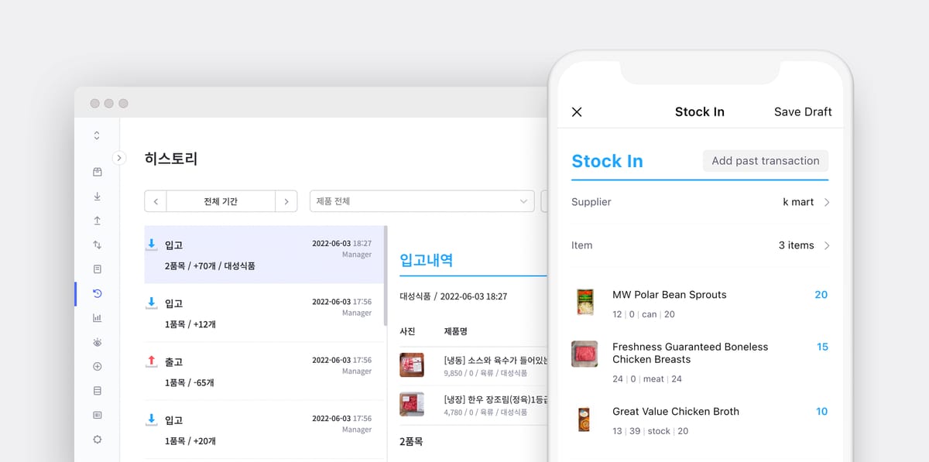Click Save Draft on the mobile screen
The width and height of the screenshot is (929, 462).
tap(803, 111)
